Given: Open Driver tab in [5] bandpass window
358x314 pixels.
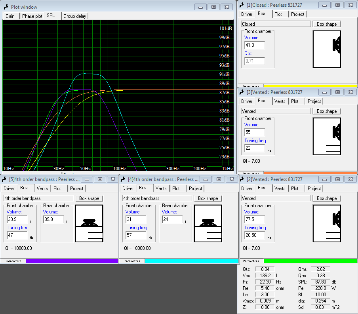Looking at the screenshot, I should point(9,188).
